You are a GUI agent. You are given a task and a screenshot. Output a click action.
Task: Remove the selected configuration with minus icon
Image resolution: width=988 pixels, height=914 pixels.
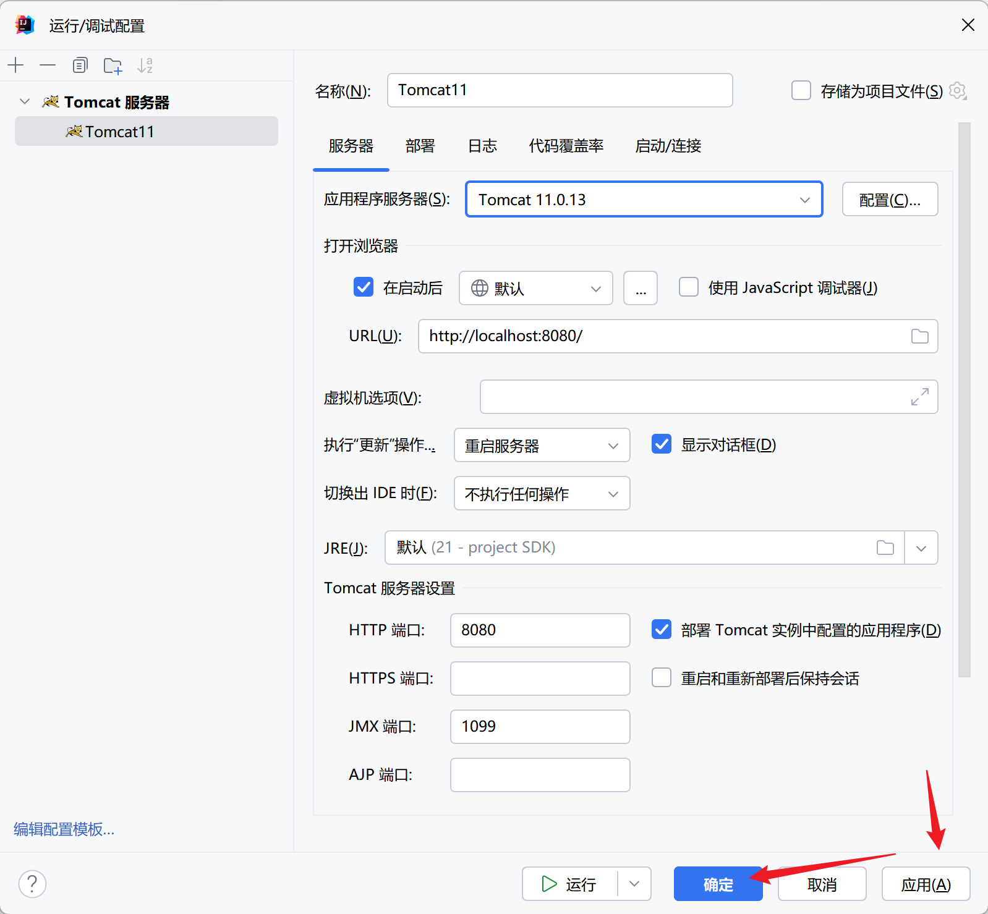click(48, 65)
